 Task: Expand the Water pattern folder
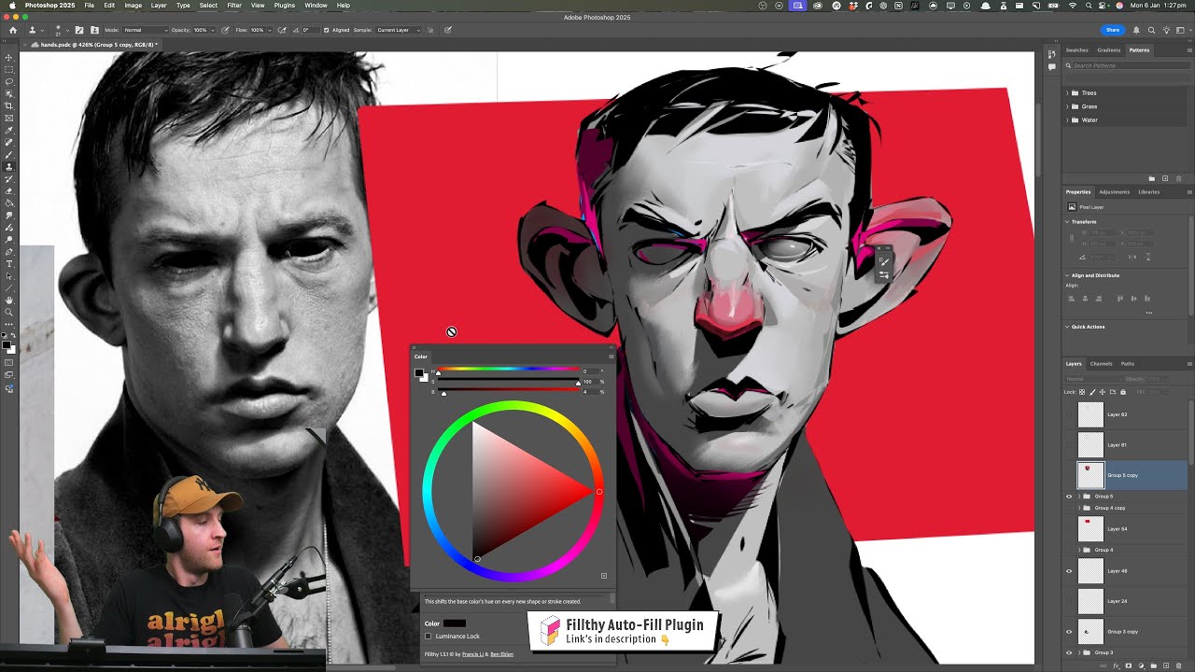click(x=1067, y=120)
